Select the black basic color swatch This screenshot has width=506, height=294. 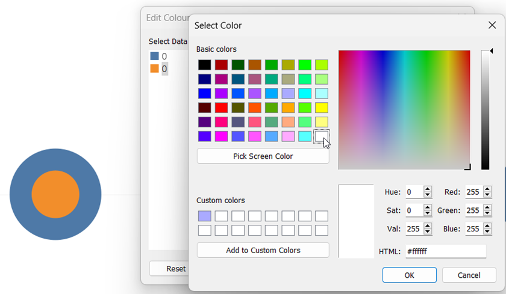[205, 64]
